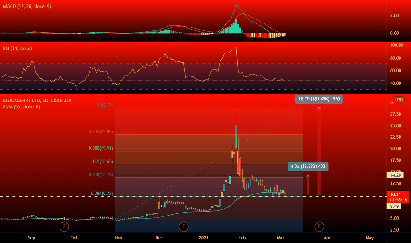Click the 18.70 (184.45%) price range label
The image size is (411, 243).
319,99
